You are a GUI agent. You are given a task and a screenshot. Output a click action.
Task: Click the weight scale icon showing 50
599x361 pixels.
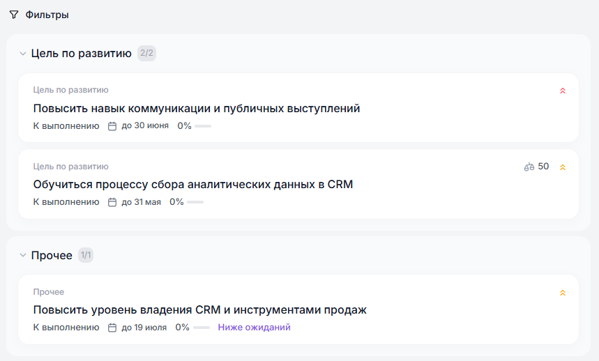(529, 167)
